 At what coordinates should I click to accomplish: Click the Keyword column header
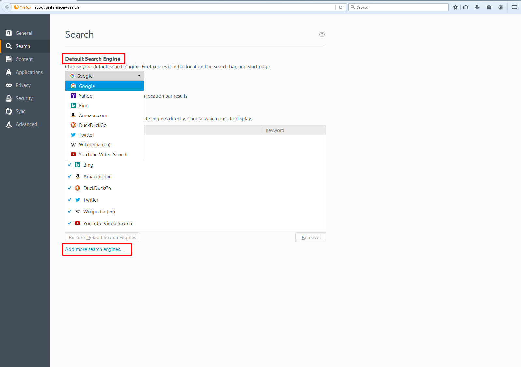pyautogui.click(x=294, y=130)
